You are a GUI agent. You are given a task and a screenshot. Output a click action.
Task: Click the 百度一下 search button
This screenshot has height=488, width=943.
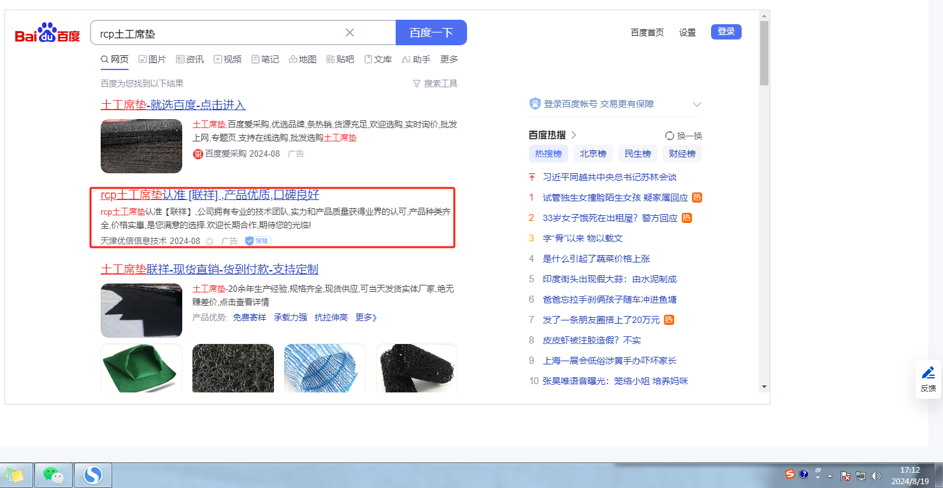click(431, 32)
